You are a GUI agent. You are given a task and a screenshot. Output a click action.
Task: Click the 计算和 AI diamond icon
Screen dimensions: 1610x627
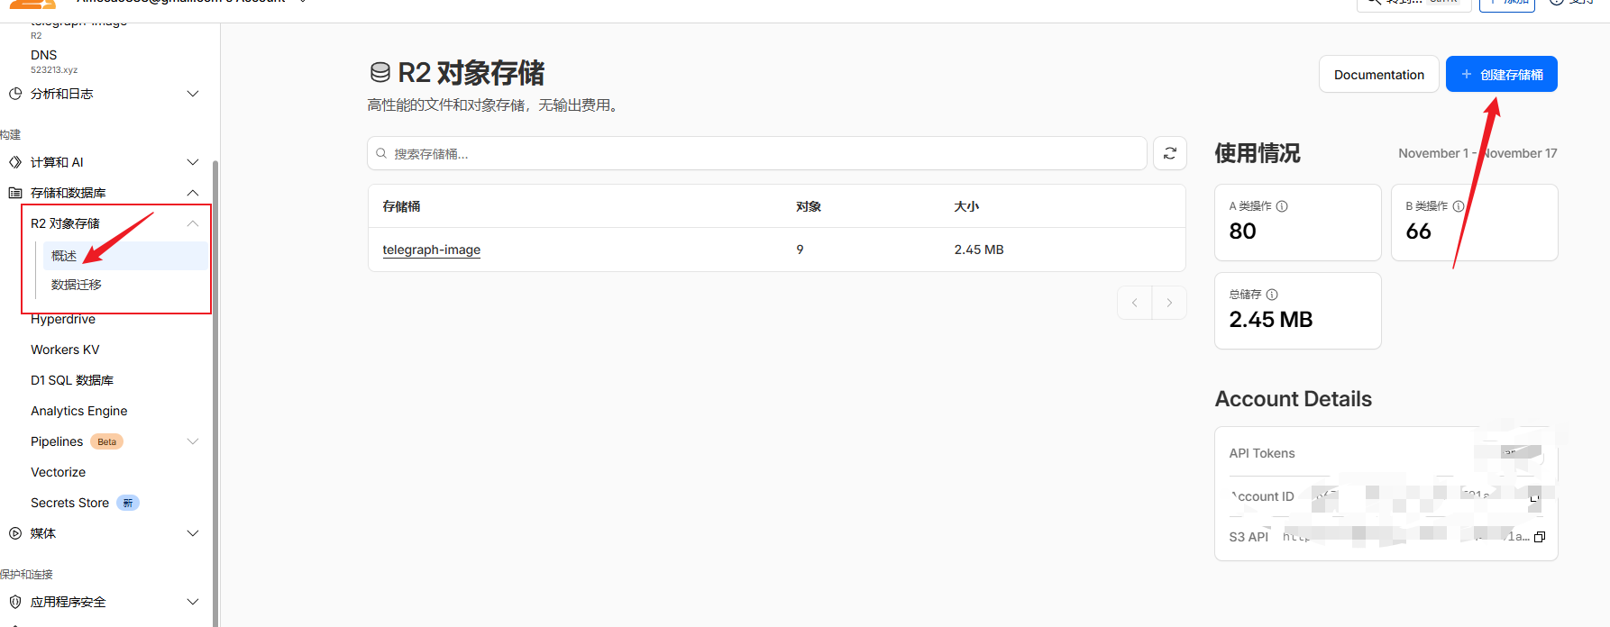pyautogui.click(x=15, y=162)
